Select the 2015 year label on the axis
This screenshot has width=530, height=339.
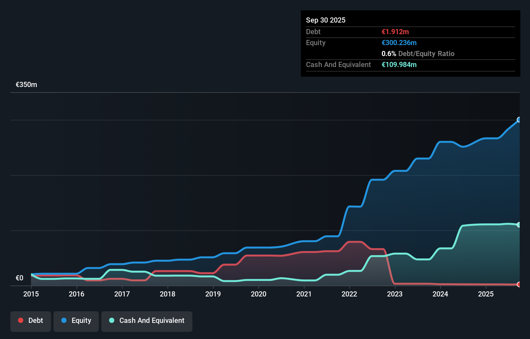pyautogui.click(x=31, y=294)
